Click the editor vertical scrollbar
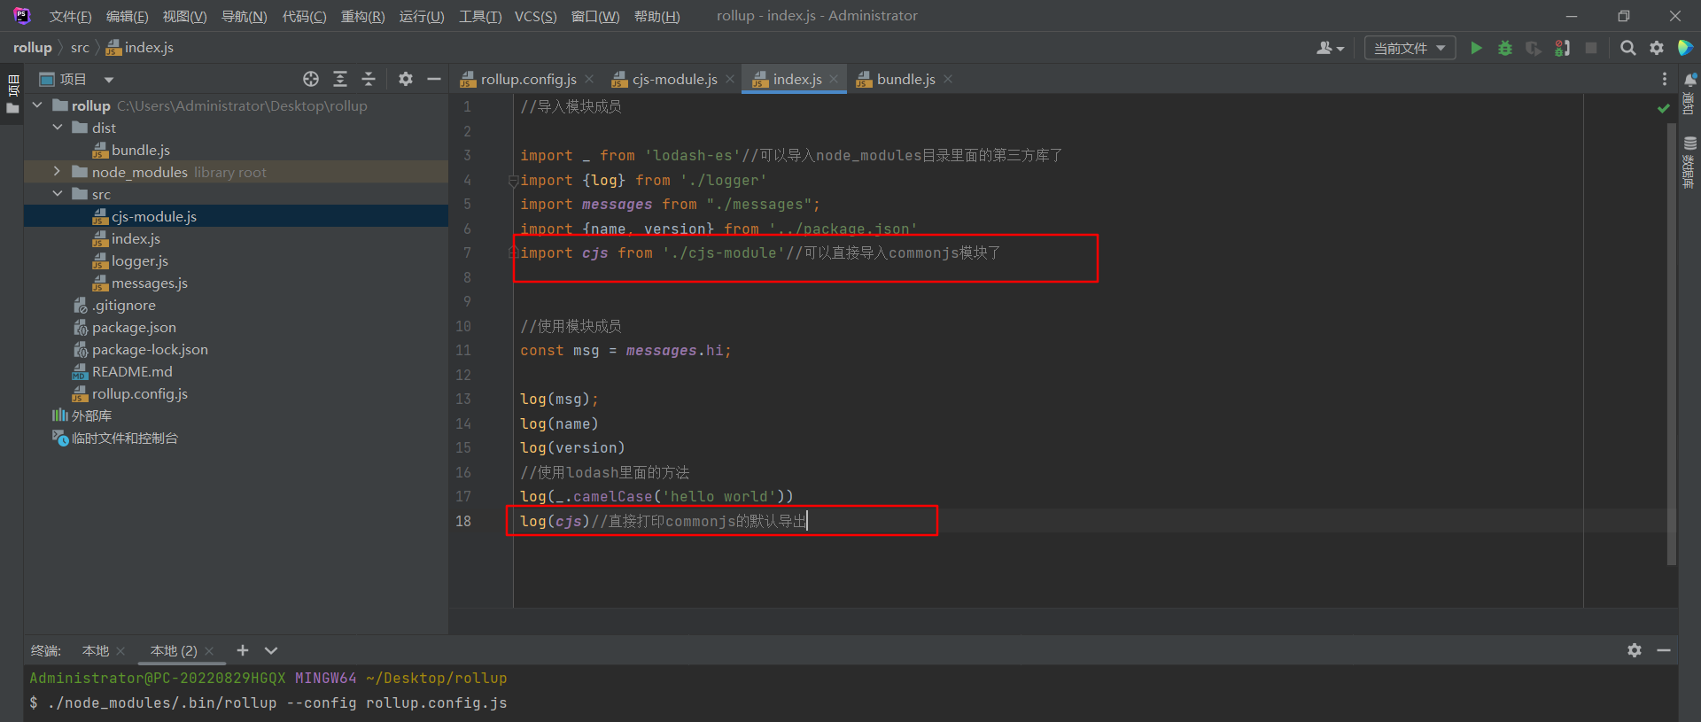Image resolution: width=1701 pixels, height=722 pixels. [x=1671, y=344]
